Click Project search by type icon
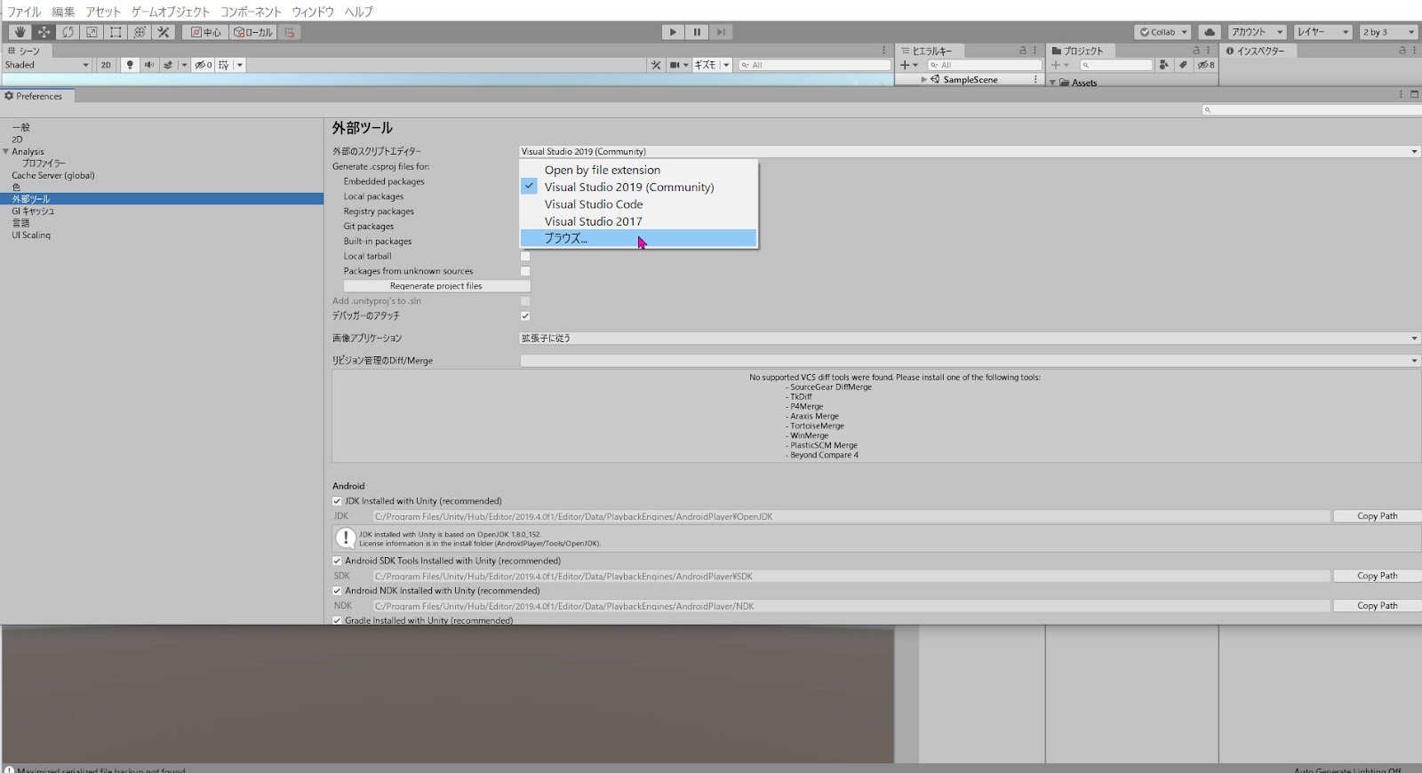The image size is (1422, 773). point(1164,65)
